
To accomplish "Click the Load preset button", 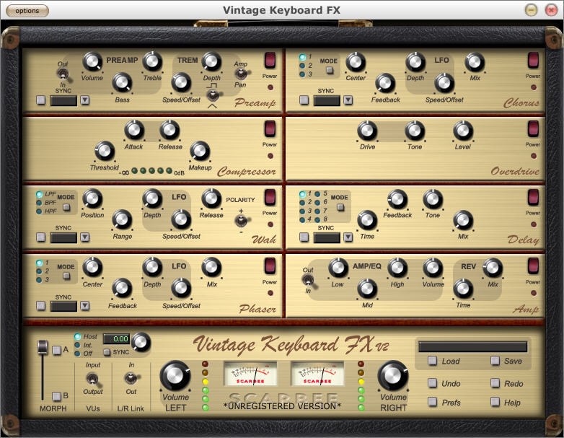I will tap(433, 361).
